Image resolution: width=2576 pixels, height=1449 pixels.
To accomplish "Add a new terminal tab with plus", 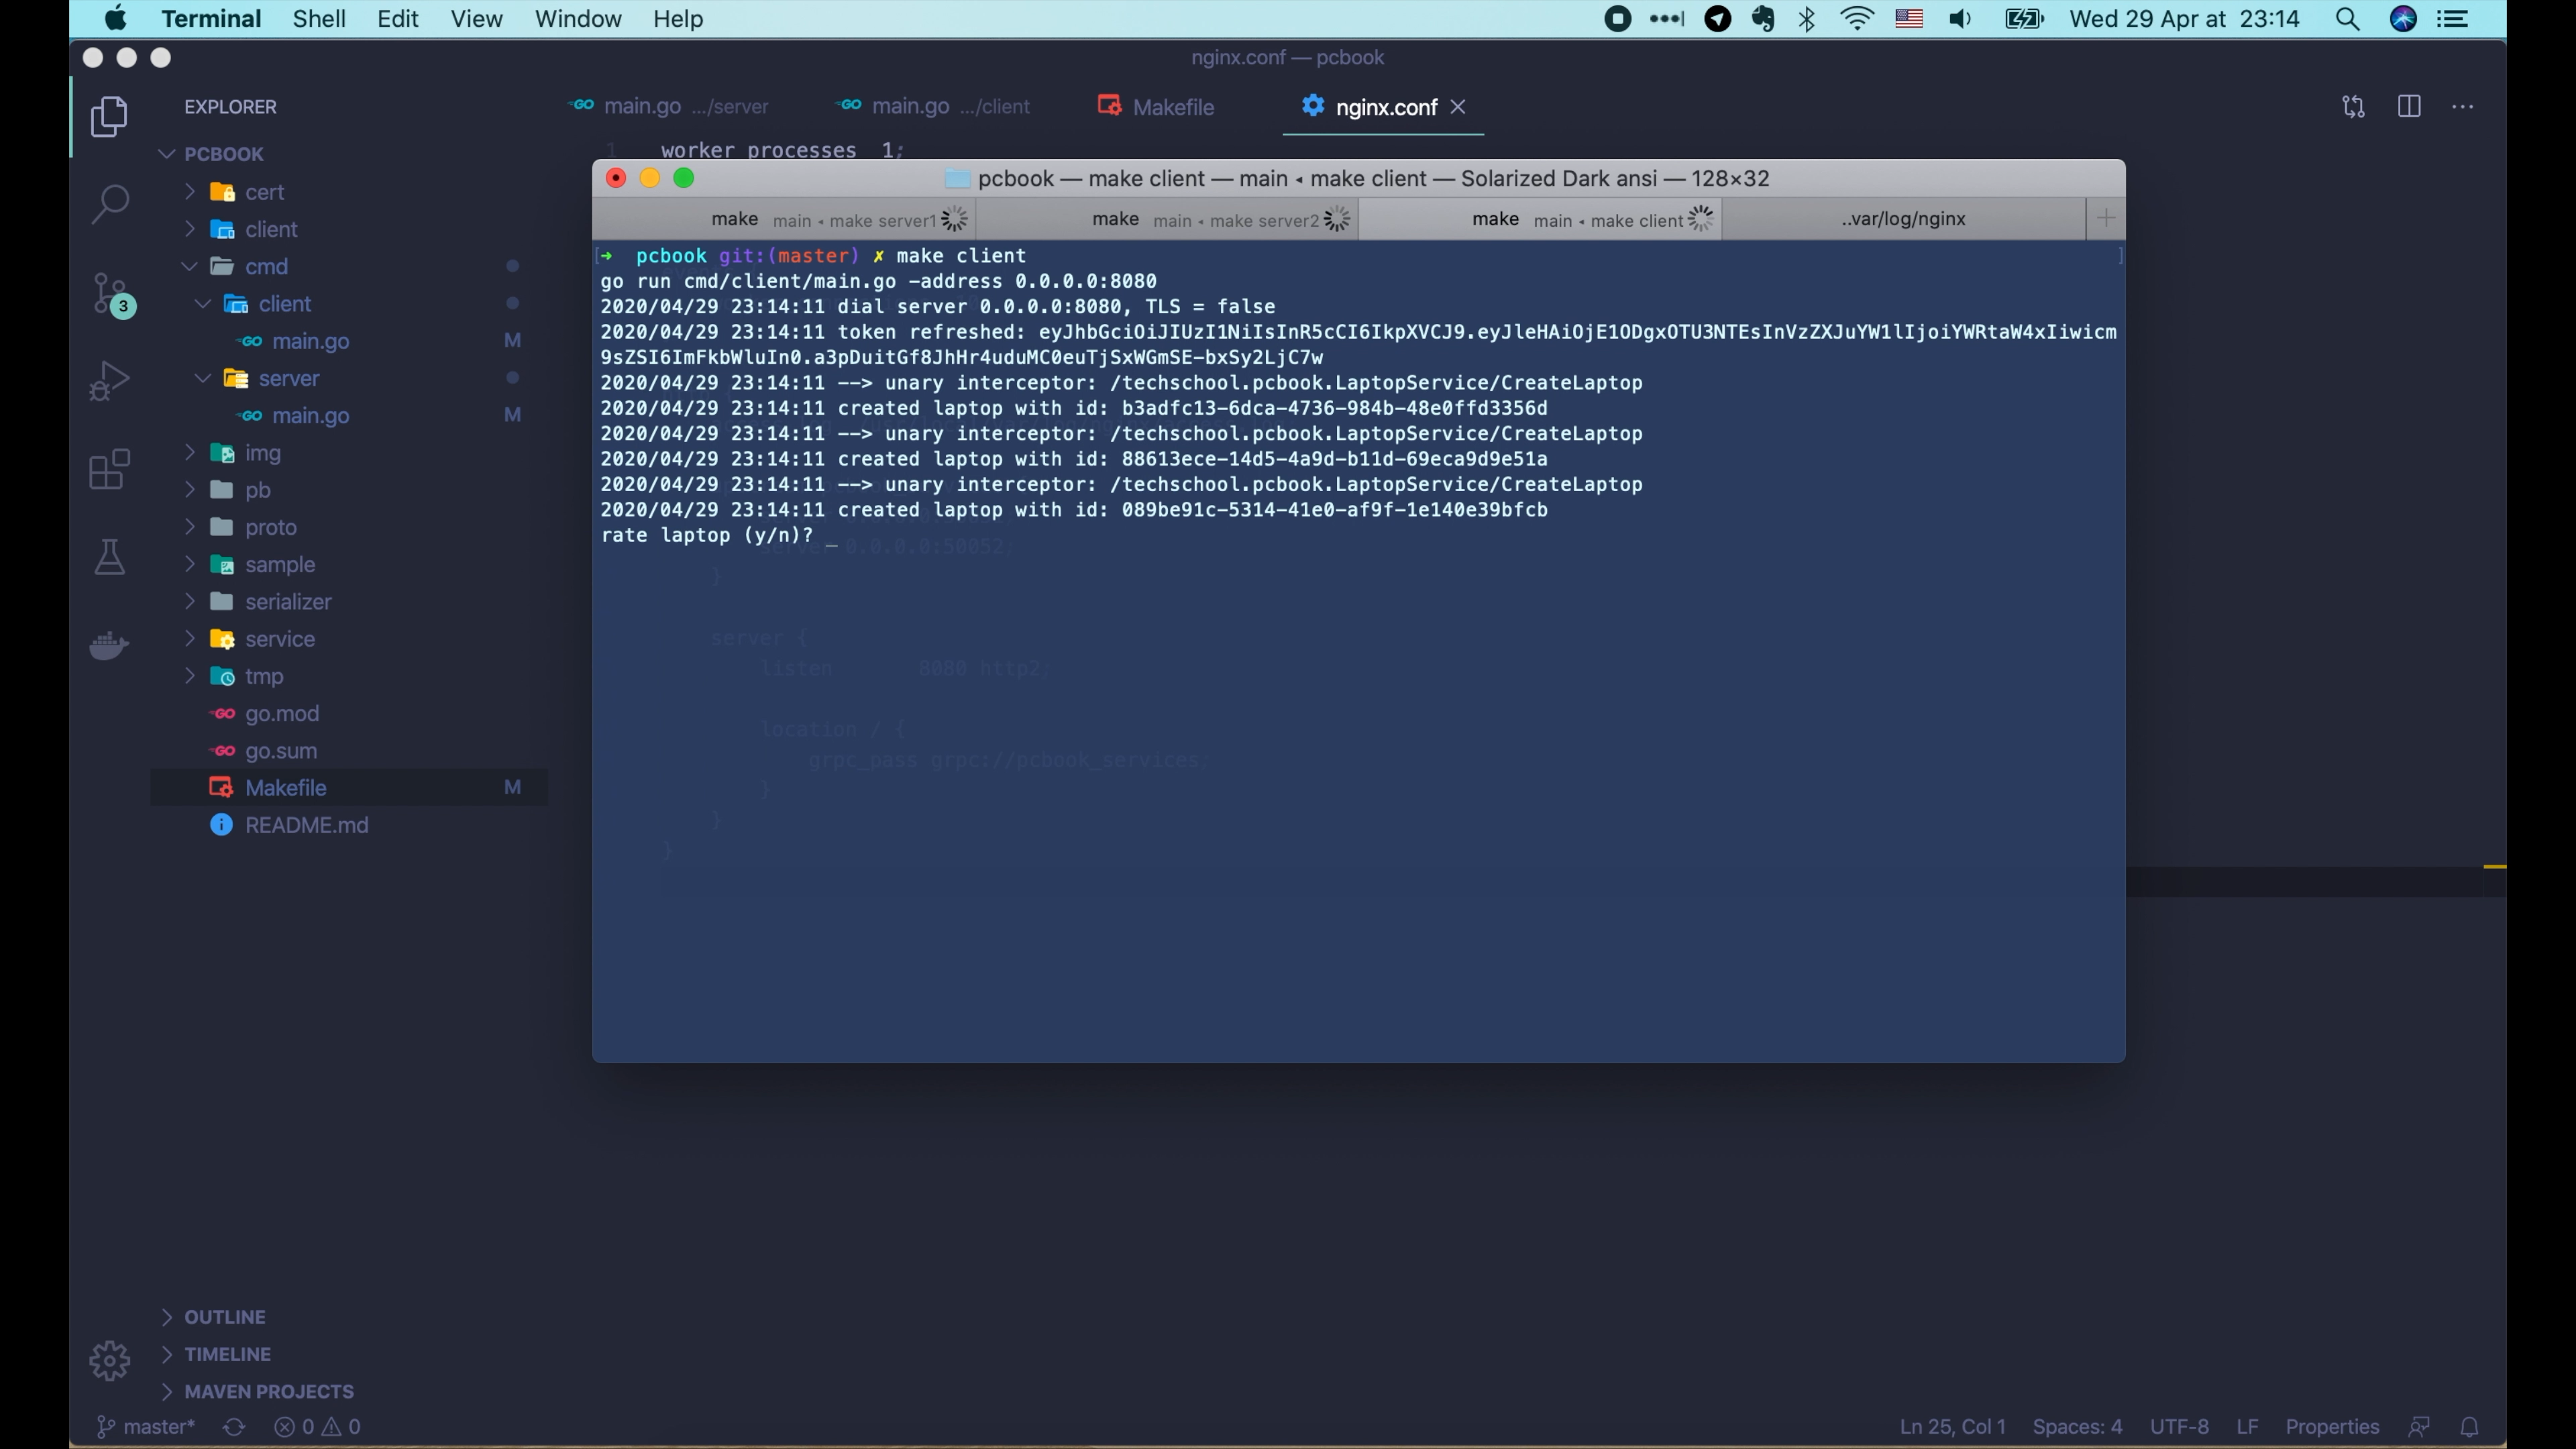I will pyautogui.click(x=2105, y=219).
